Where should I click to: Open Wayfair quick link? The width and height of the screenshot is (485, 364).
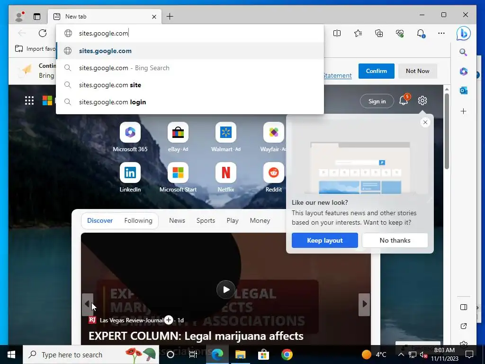coord(273,137)
